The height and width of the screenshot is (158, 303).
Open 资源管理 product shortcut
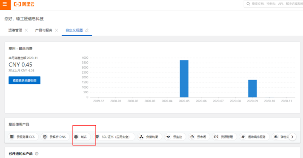[224, 137]
